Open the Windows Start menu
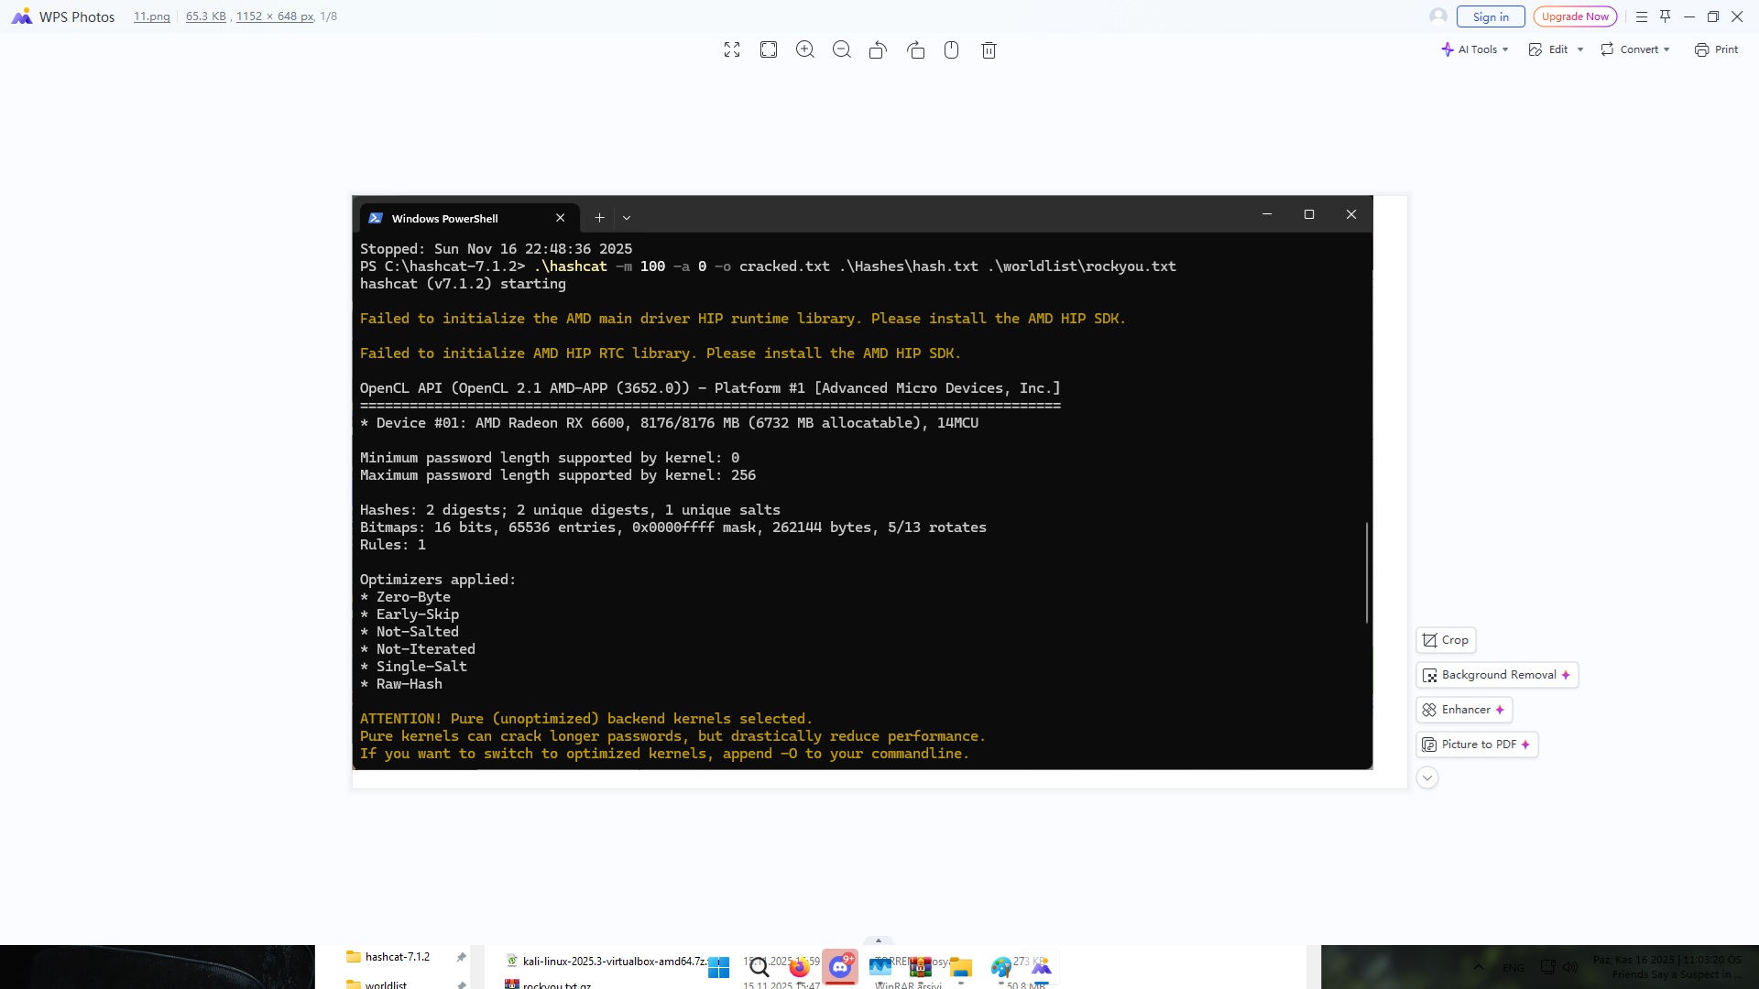Viewport: 1759px width, 989px height. click(719, 967)
